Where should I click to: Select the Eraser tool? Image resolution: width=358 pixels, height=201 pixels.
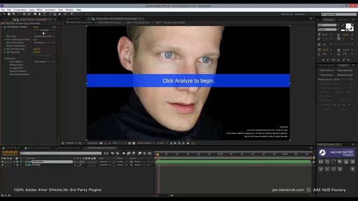coord(60,14)
